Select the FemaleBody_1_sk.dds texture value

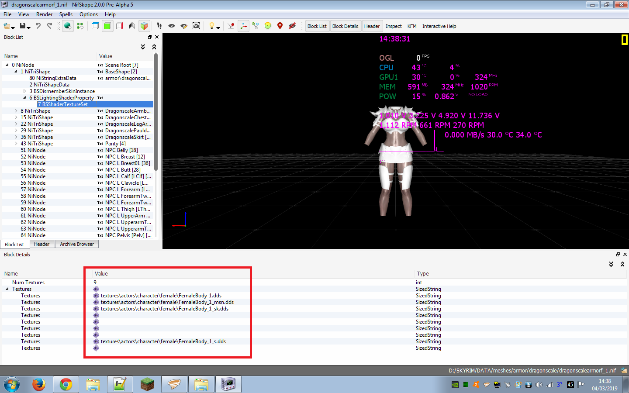click(165, 309)
